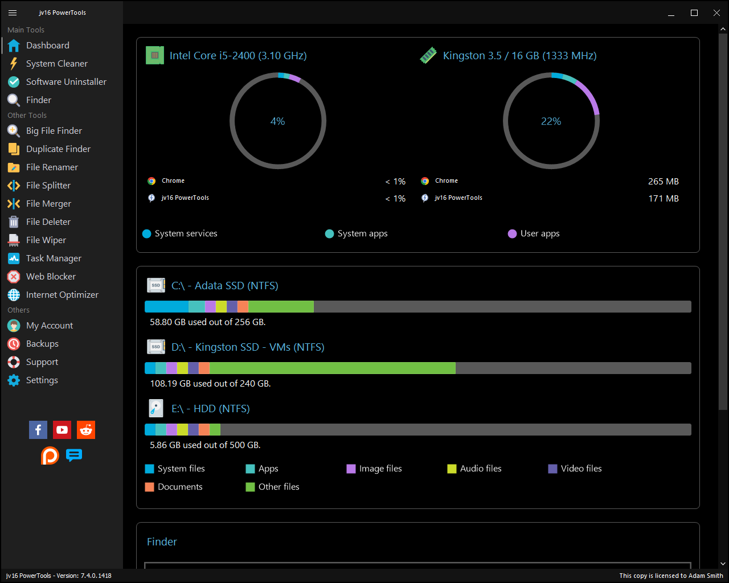Click the Facebook icon in sidebar

(38, 430)
